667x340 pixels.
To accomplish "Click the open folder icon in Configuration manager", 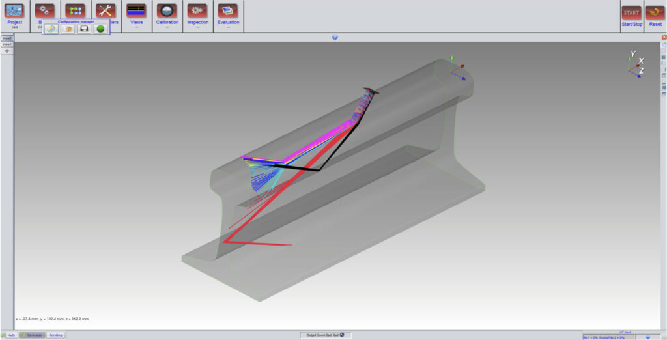I will point(68,29).
